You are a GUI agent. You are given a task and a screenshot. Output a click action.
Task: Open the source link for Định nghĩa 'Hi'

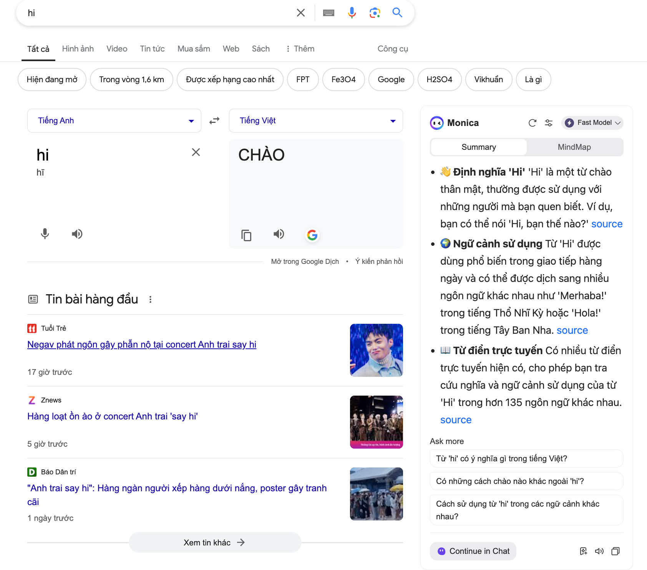(607, 224)
